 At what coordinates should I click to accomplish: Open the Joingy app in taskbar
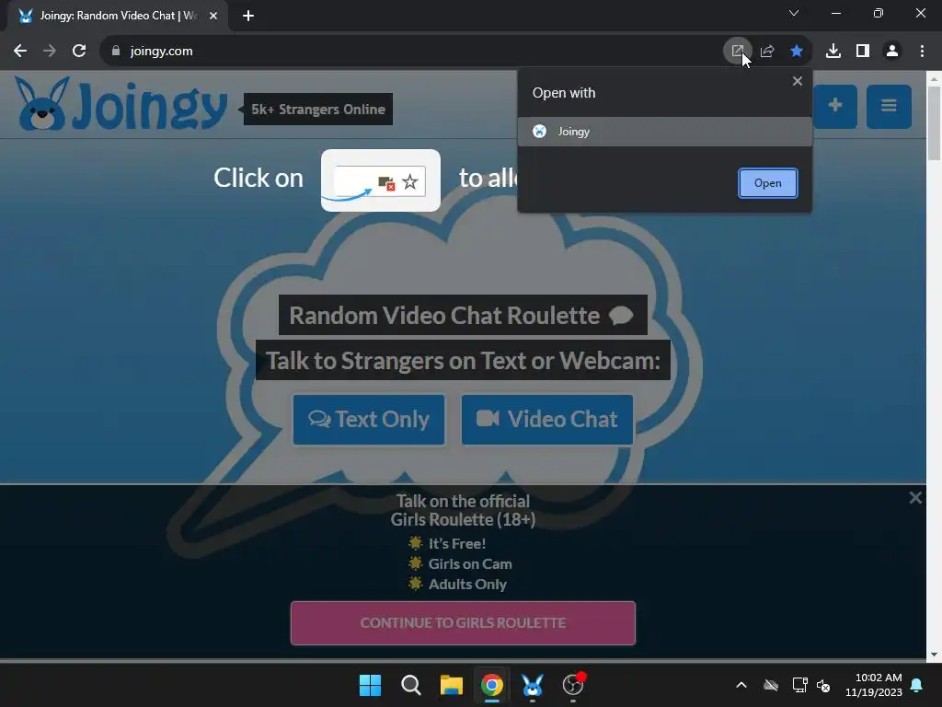tap(533, 685)
